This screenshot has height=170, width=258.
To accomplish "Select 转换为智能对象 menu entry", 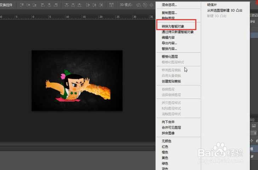I will (x=173, y=26).
